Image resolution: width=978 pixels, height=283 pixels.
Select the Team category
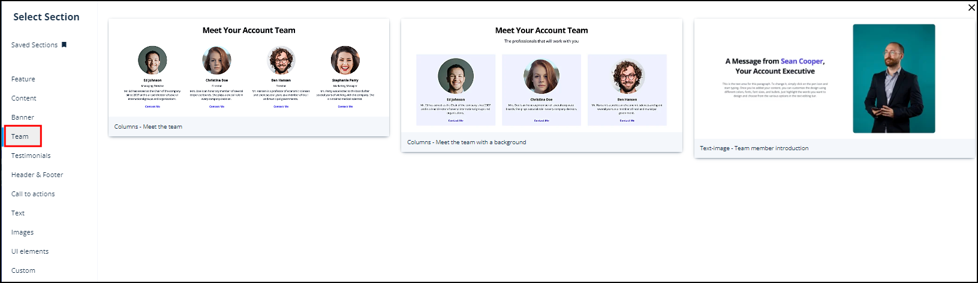(20, 136)
